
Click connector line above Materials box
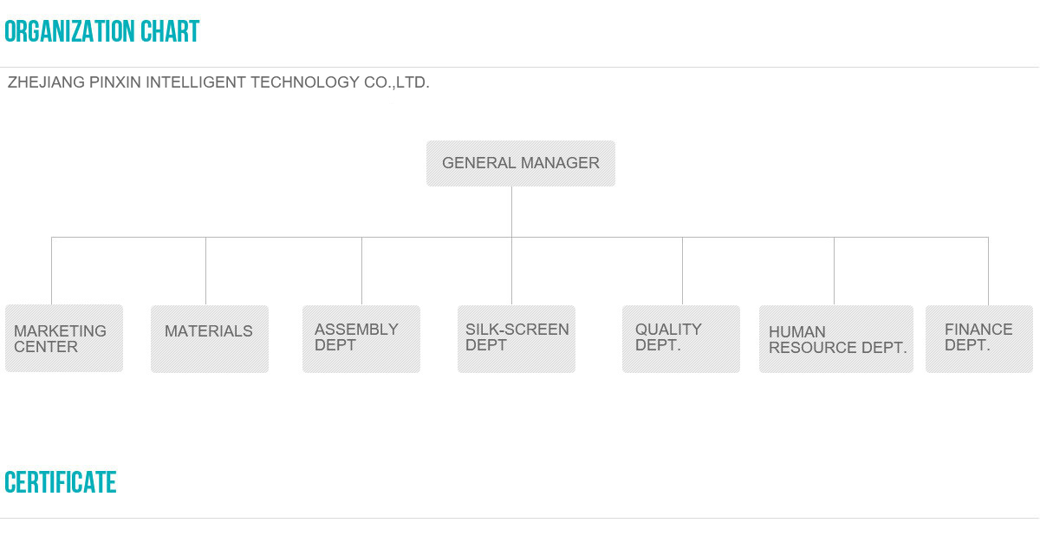205,271
